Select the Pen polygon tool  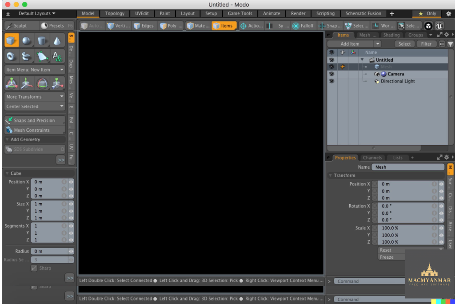coord(42,56)
